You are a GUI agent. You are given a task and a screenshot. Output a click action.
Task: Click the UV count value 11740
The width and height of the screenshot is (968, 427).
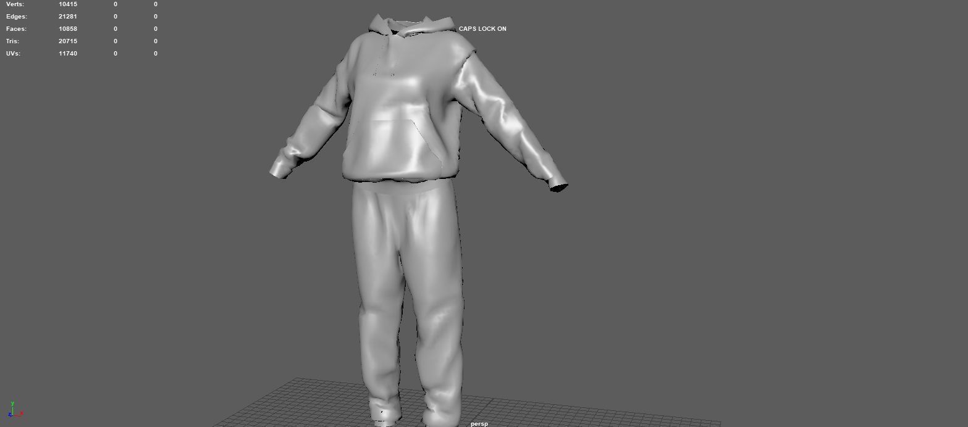68,54
